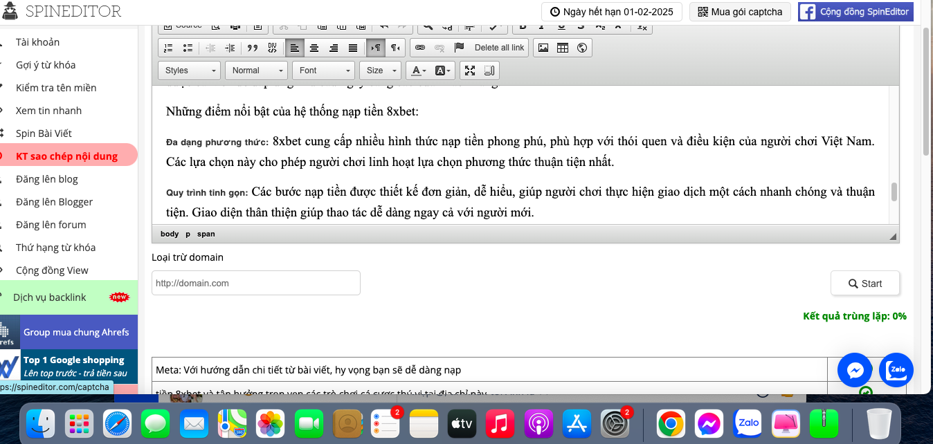Click the expiry date button
This screenshot has width=933, height=444.
612,12
